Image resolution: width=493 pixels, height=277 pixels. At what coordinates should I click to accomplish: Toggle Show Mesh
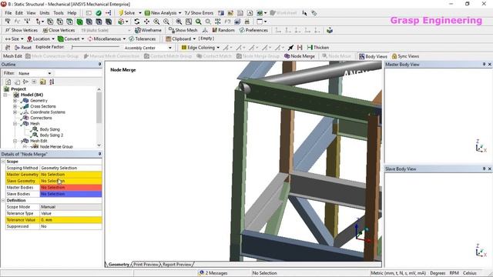click(183, 30)
